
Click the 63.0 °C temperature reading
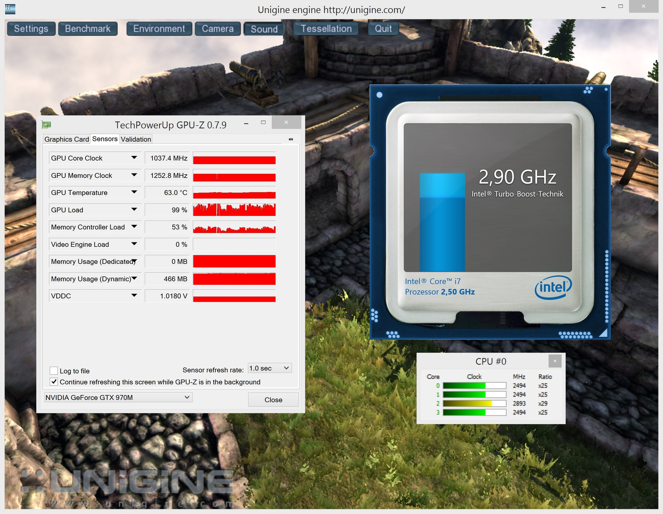pyautogui.click(x=167, y=192)
